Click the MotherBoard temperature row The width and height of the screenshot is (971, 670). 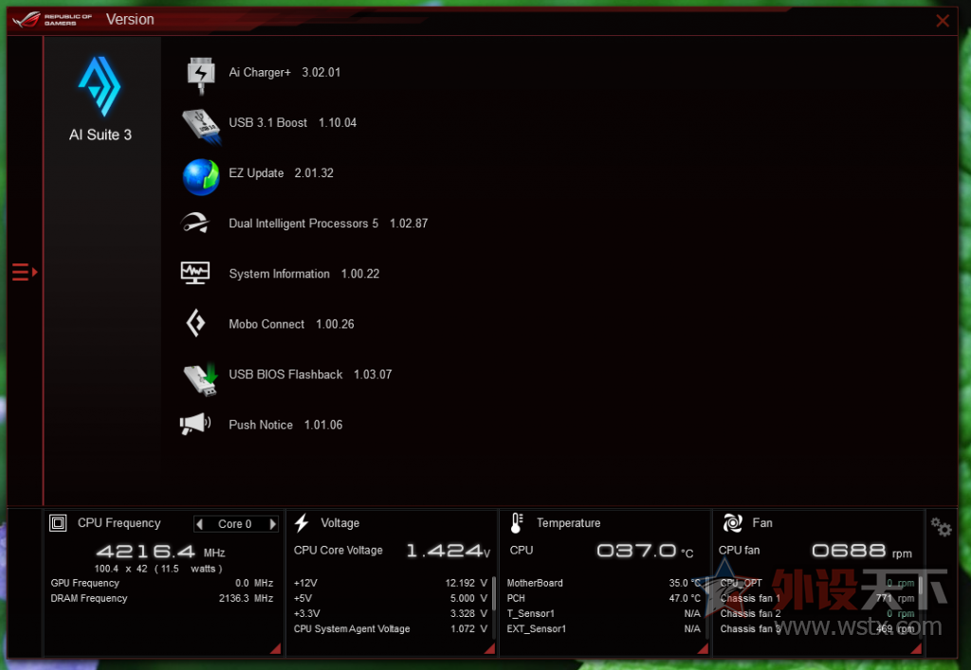(x=604, y=583)
